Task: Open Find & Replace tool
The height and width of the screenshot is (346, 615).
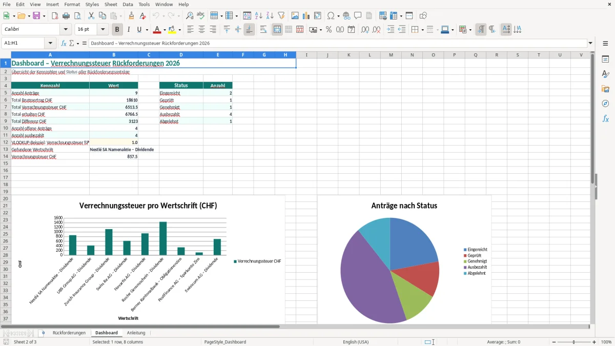Action: [190, 16]
